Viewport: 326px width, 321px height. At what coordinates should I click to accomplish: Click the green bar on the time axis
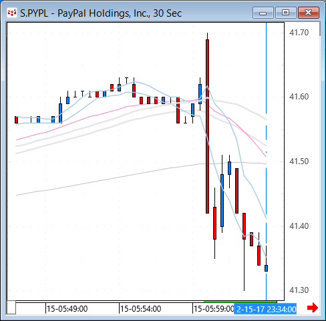pyautogui.click(x=240, y=302)
